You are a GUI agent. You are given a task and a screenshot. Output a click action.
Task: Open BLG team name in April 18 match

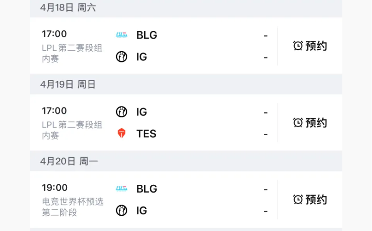click(x=147, y=35)
